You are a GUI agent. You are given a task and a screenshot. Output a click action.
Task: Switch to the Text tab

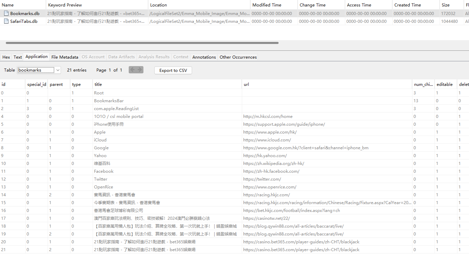pyautogui.click(x=18, y=57)
